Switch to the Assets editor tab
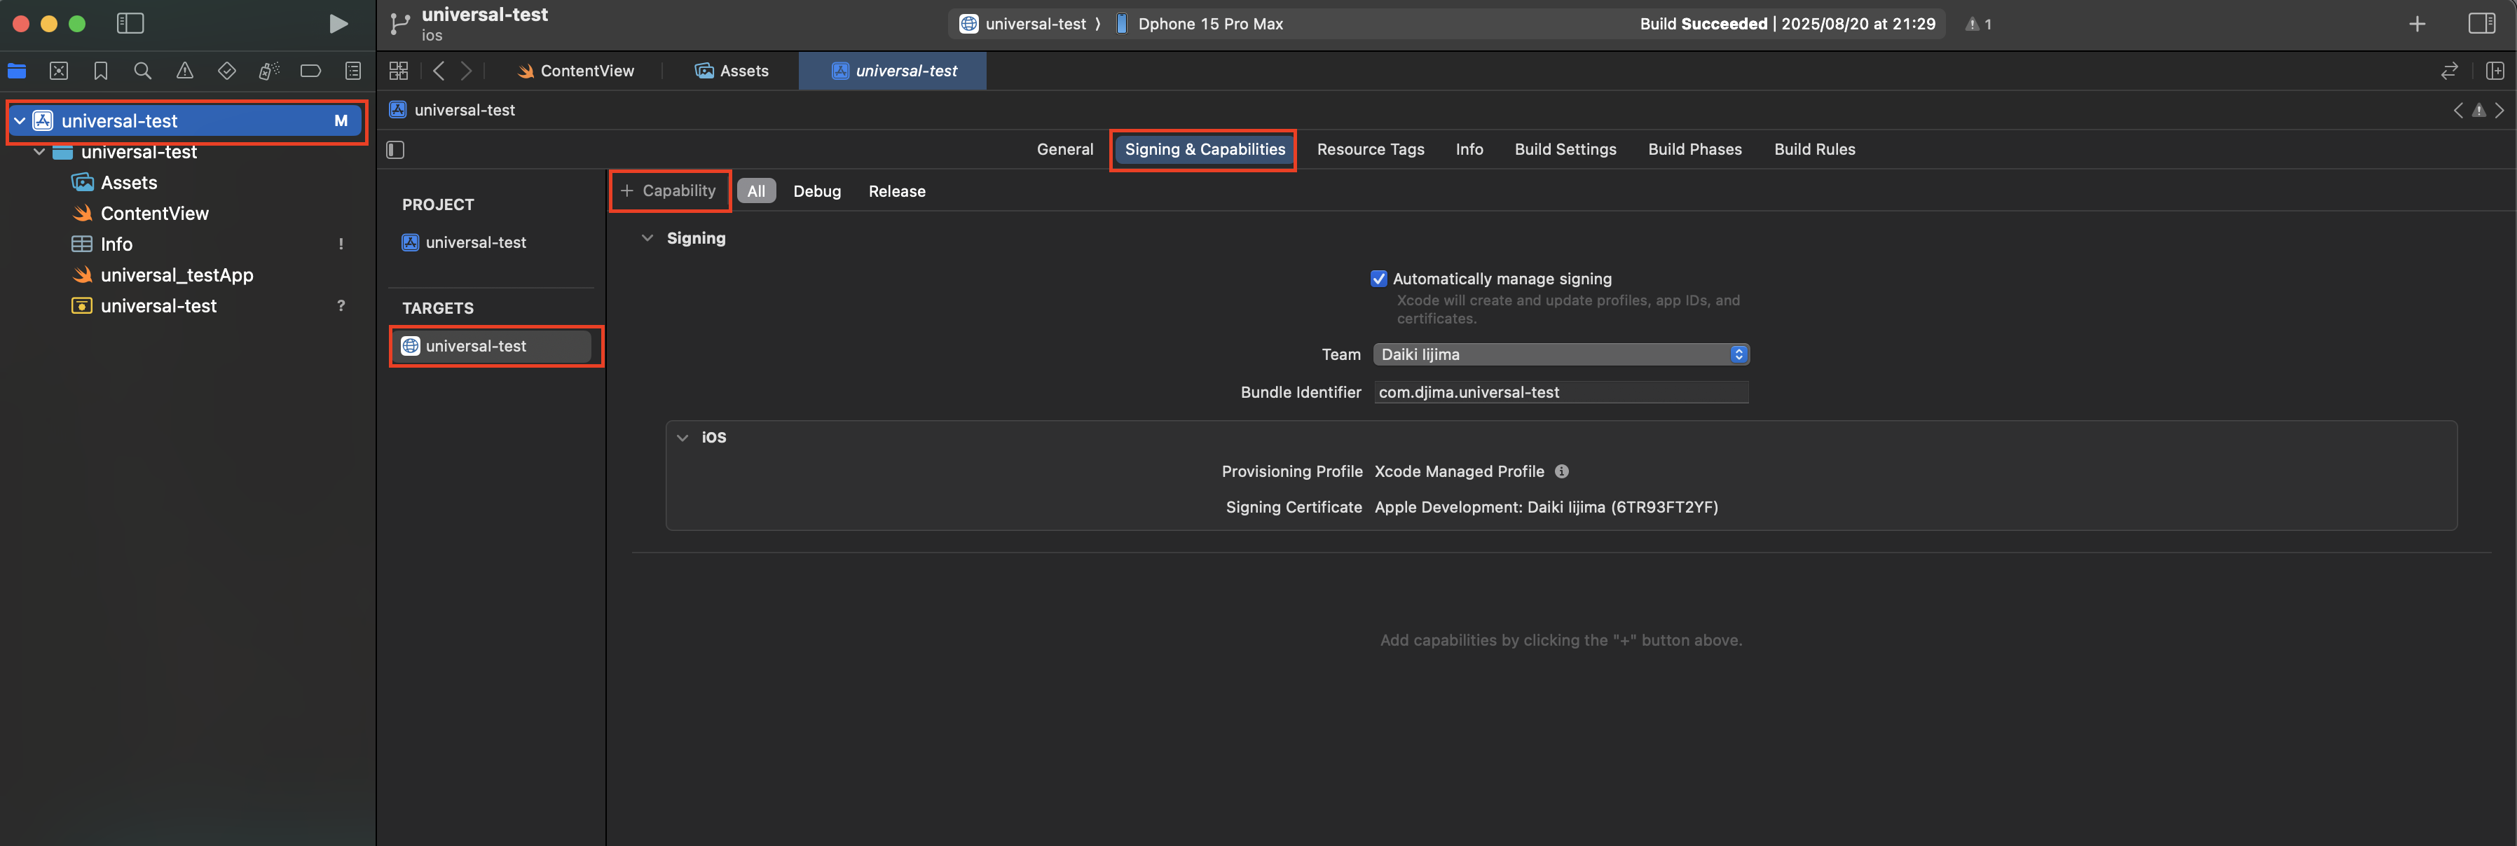 [731, 70]
